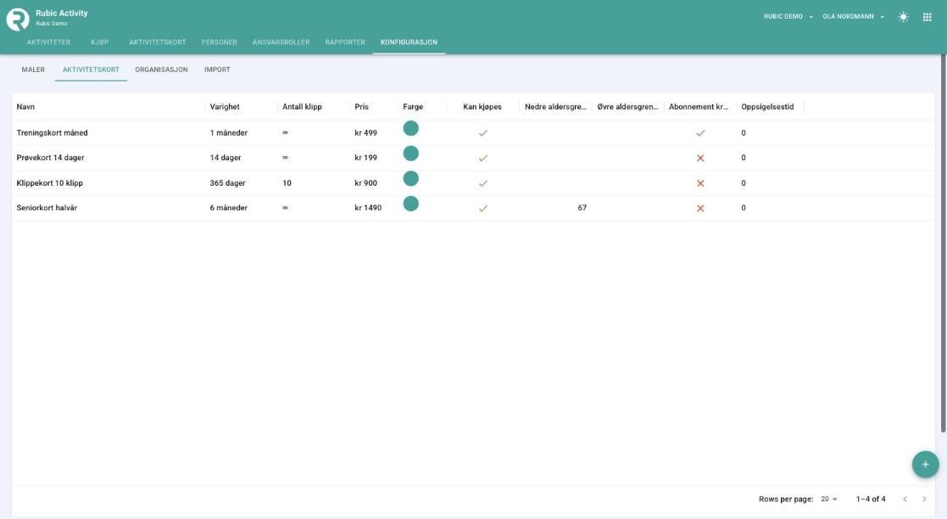Viewport: 947px width, 519px height.
Task: Click Abonnement red cross for Seniorkort halvår
Action: point(700,209)
